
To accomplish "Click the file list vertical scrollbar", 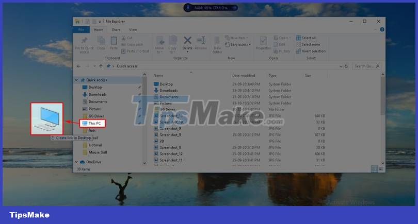I will pos(383,96).
